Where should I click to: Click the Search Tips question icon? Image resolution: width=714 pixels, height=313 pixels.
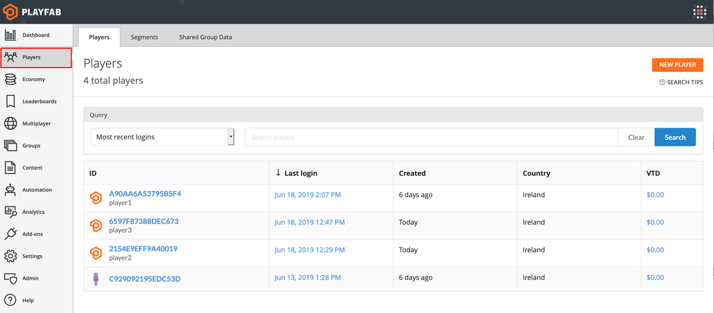[662, 82]
